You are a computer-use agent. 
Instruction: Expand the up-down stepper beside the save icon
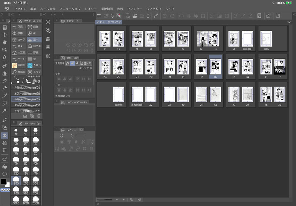[x=148, y=16]
